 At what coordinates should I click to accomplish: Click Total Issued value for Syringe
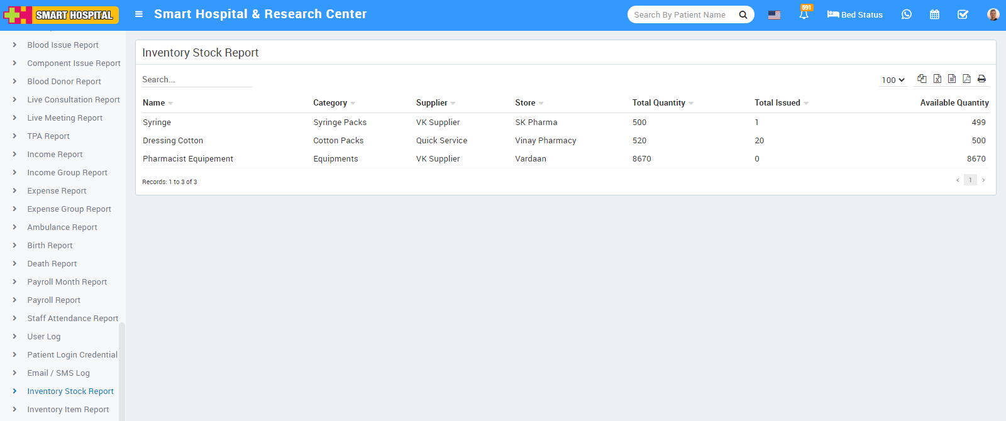tap(756, 123)
